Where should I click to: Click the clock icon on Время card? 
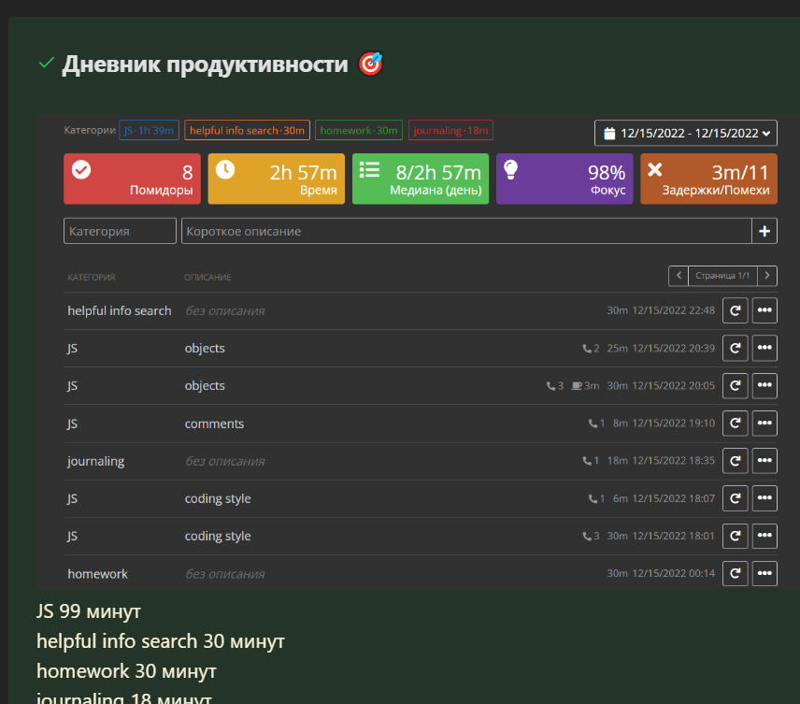click(225, 169)
